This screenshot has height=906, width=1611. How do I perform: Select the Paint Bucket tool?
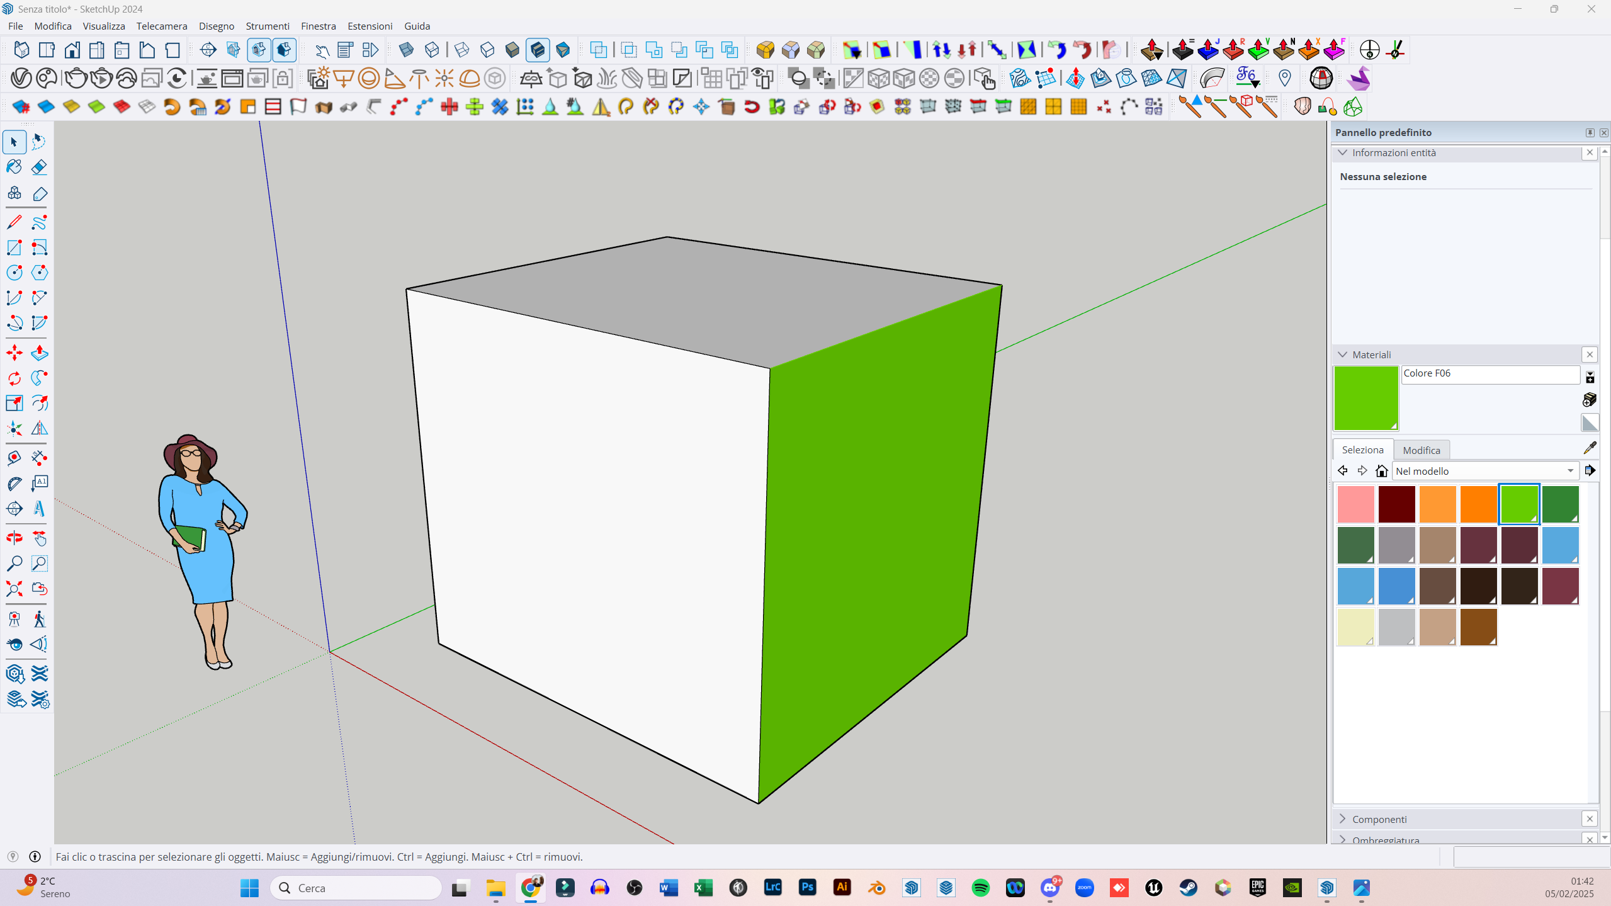(14, 167)
